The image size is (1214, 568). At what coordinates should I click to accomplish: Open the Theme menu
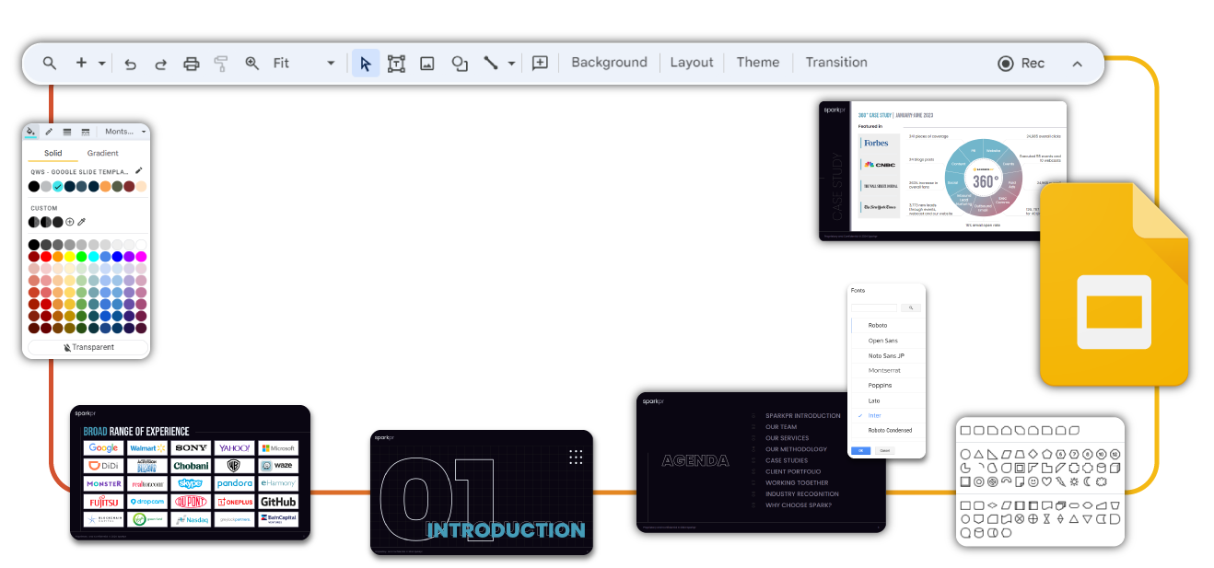pos(757,62)
